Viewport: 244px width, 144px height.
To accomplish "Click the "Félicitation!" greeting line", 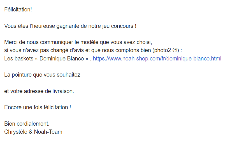I will pos(18,9).
